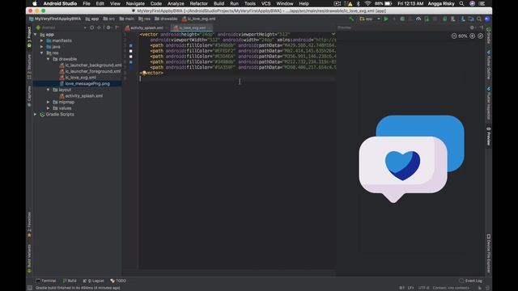The height and width of the screenshot is (291, 518).
Task: Click the heart chat bubble preview image
Action: pos(412,158)
